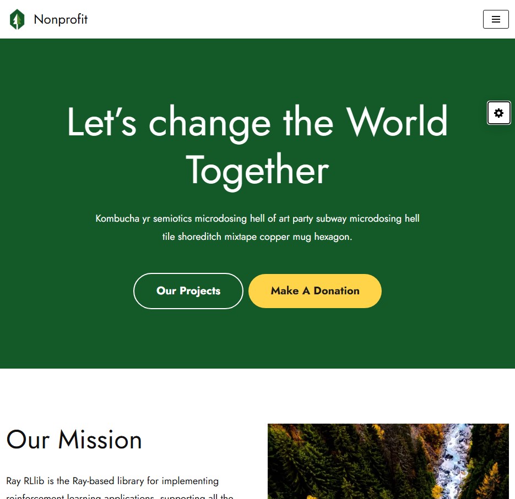515x499 pixels.
Task: Click the Make A Donation button
Action: (315, 291)
